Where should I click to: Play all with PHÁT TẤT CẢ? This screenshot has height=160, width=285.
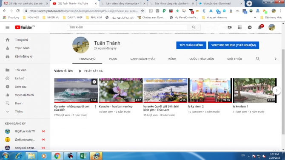[x=91, y=71]
